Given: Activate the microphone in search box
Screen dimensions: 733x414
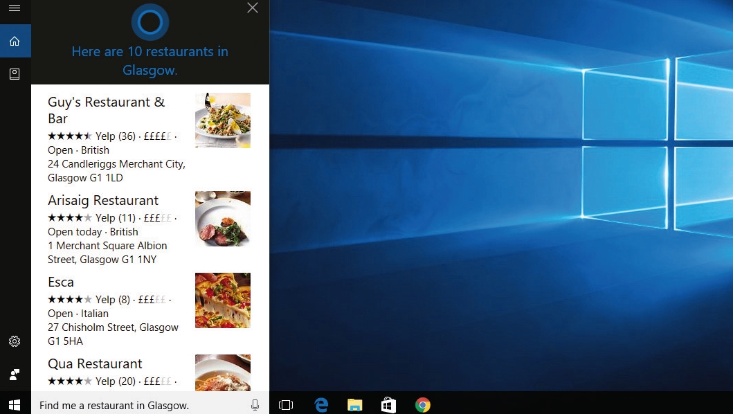Looking at the screenshot, I should tap(255, 405).
